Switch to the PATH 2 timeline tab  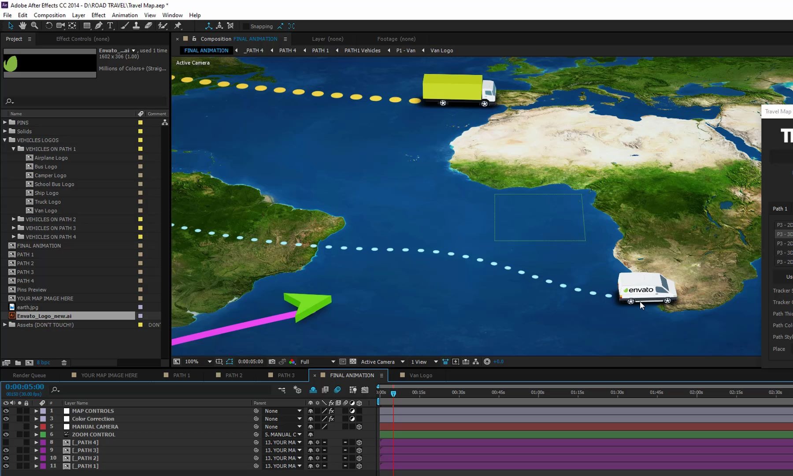click(233, 376)
